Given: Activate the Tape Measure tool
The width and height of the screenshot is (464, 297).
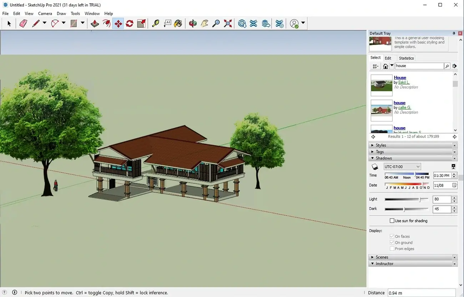Looking at the screenshot, I should tap(155, 23).
